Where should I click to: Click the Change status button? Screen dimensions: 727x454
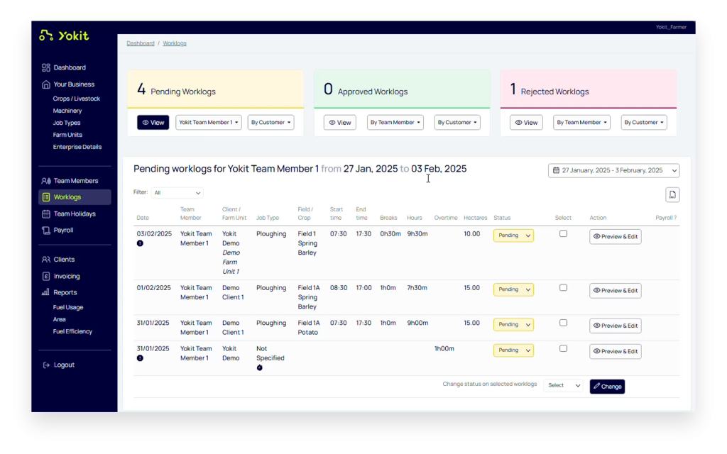pyautogui.click(x=607, y=387)
